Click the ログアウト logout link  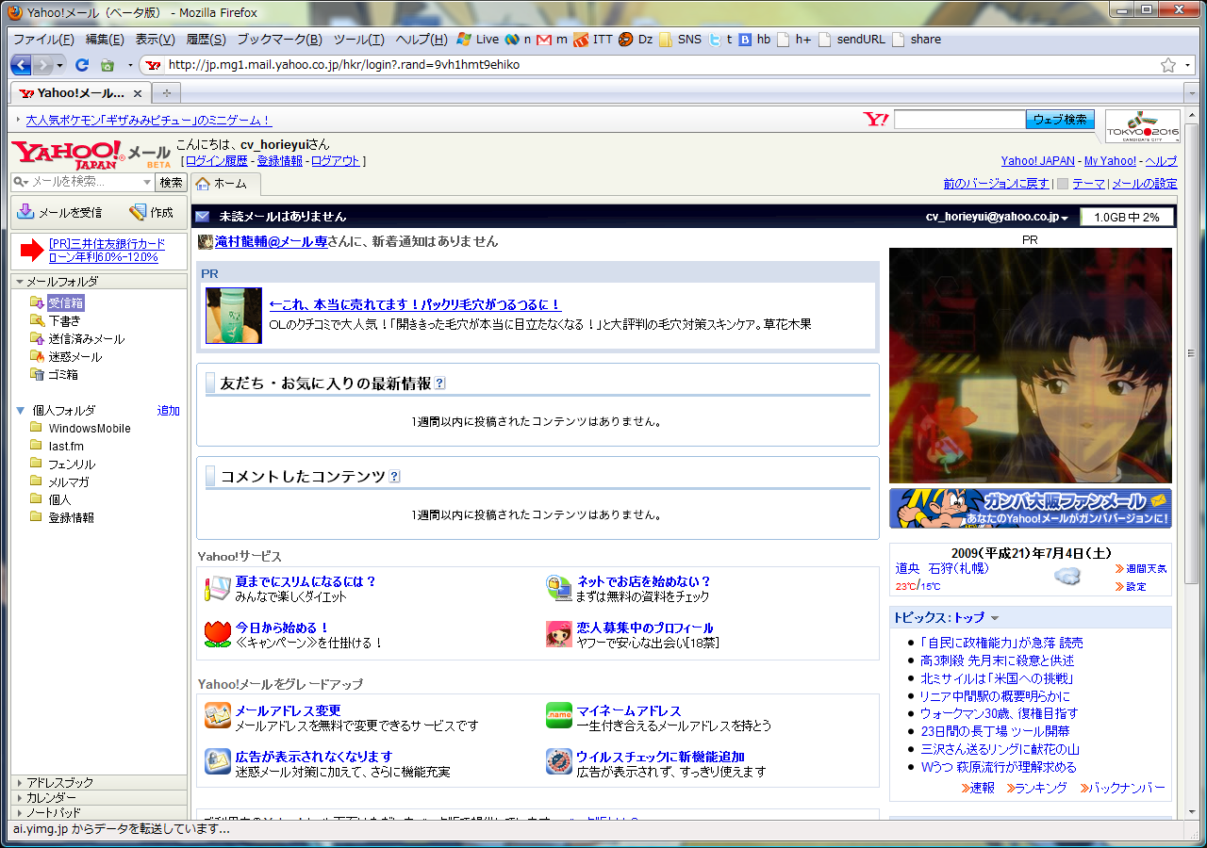coord(336,161)
